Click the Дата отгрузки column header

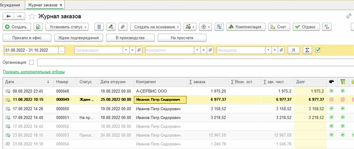click(x=116, y=82)
